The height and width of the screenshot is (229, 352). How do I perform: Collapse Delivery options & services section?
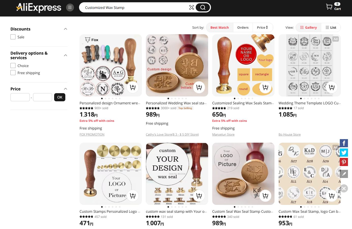pos(66,55)
